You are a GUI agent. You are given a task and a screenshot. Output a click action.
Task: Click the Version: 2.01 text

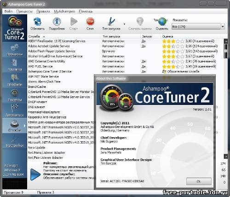click(x=202, y=109)
